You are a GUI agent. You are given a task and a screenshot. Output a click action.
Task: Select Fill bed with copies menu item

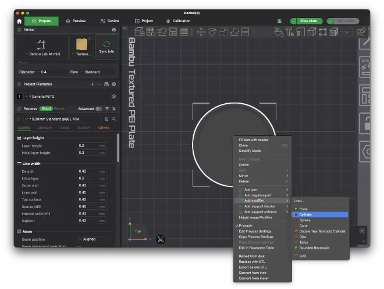[254, 140]
